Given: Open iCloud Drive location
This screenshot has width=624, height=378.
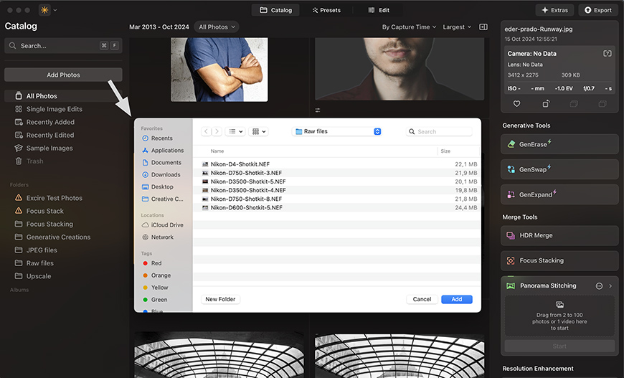Looking at the screenshot, I should click(163, 225).
